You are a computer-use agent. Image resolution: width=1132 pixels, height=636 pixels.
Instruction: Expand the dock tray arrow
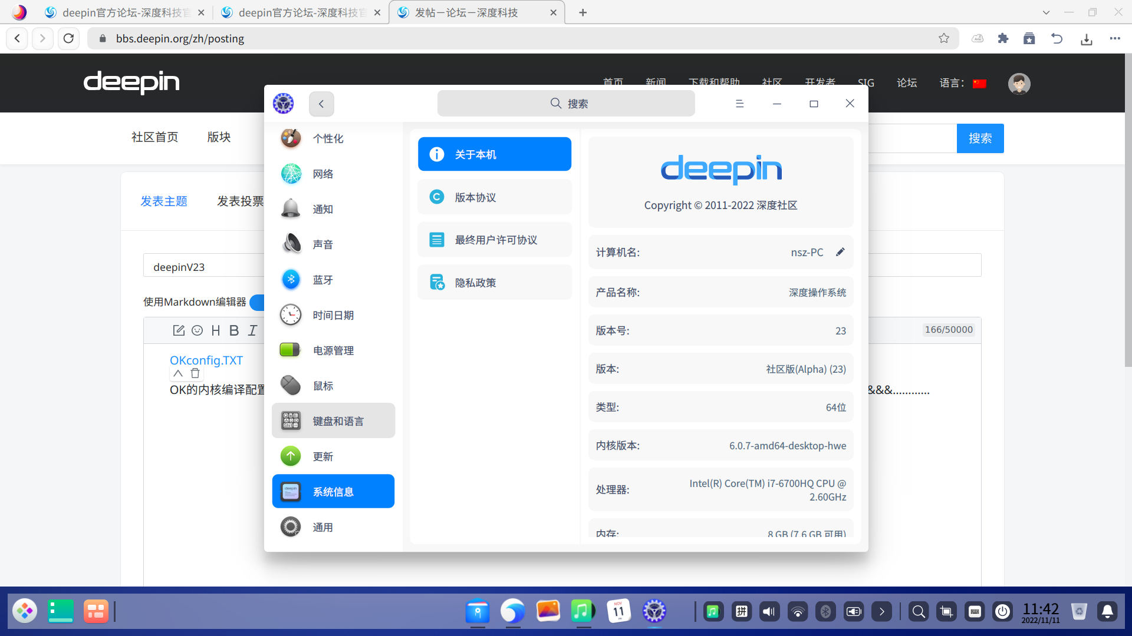point(881,612)
